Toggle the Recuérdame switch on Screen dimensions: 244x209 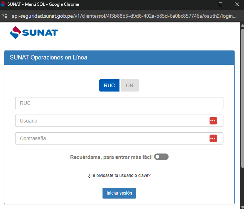161,157
